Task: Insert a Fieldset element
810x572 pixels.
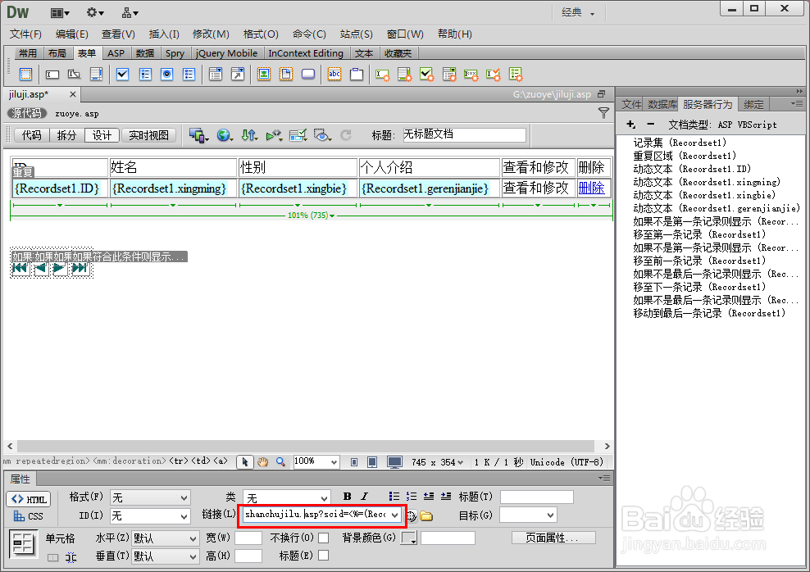Action: 357,75
